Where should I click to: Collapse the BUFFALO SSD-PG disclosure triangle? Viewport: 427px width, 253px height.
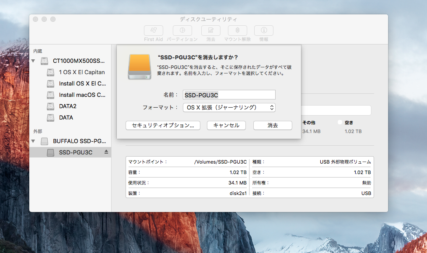(x=34, y=141)
